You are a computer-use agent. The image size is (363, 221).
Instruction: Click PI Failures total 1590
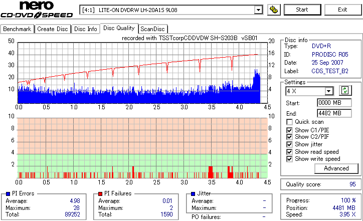(x=166, y=214)
